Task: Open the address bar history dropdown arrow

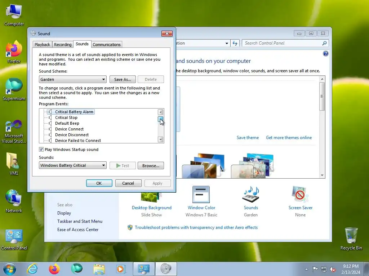Action: pyautogui.click(x=227, y=43)
